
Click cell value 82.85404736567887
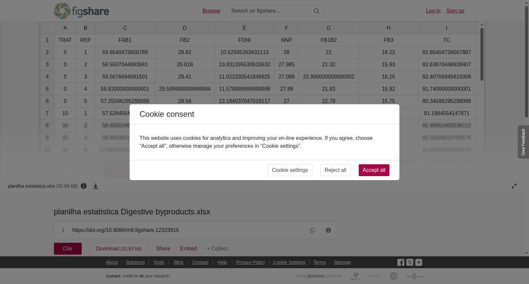(447, 52)
